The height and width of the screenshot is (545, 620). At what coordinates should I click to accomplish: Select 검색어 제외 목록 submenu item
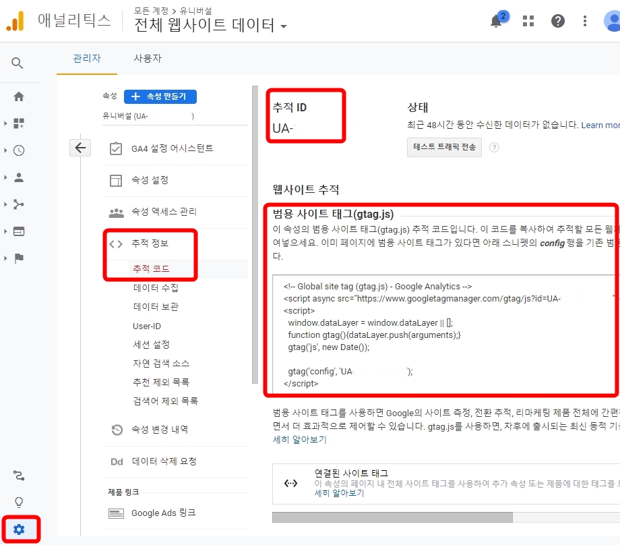click(x=165, y=401)
